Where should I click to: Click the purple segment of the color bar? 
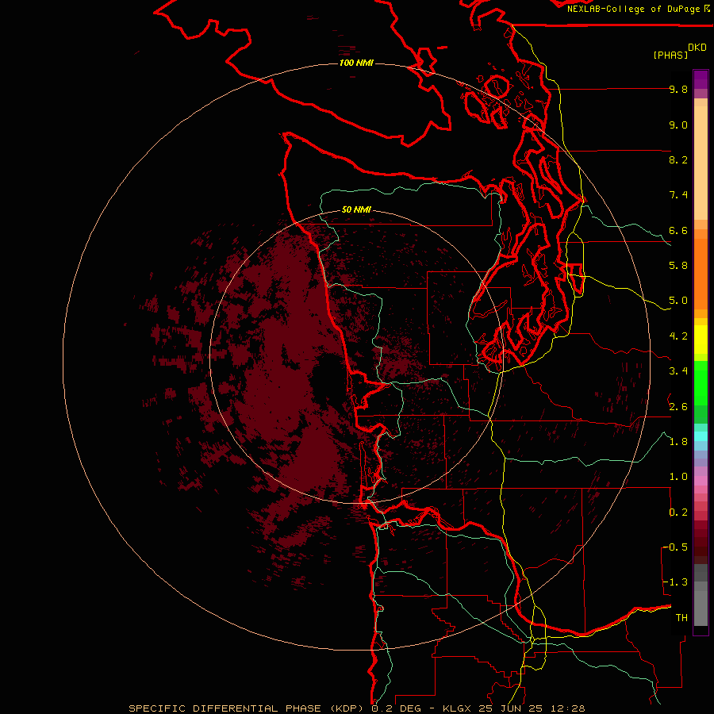pyautogui.click(x=701, y=79)
